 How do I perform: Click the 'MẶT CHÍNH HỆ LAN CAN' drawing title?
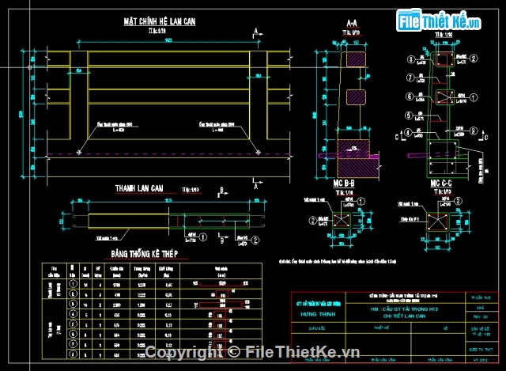pyautogui.click(x=160, y=21)
